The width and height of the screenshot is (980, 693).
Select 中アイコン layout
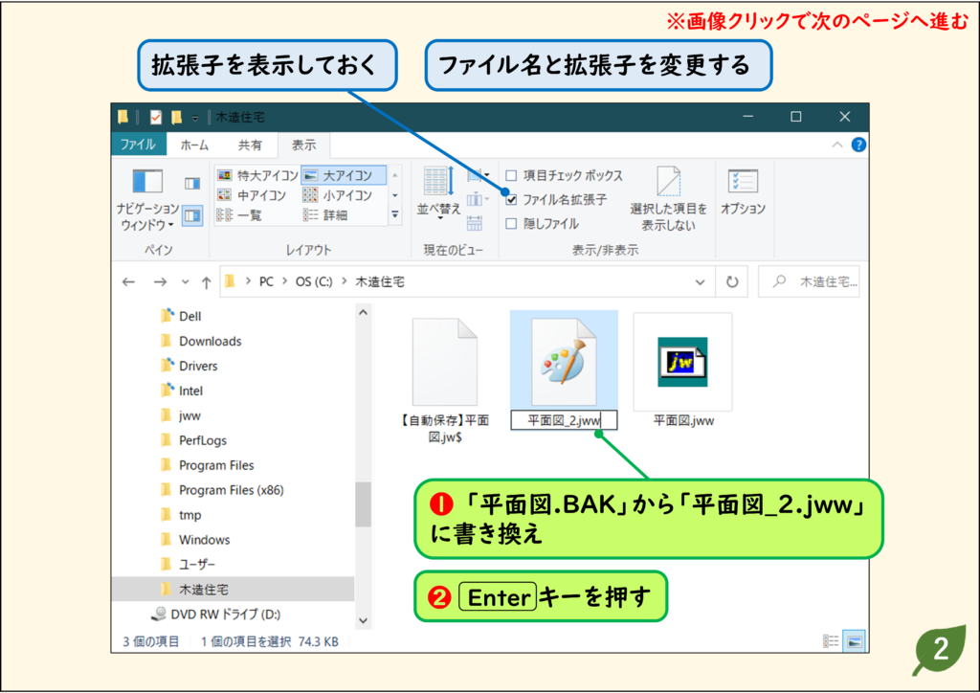[252, 195]
